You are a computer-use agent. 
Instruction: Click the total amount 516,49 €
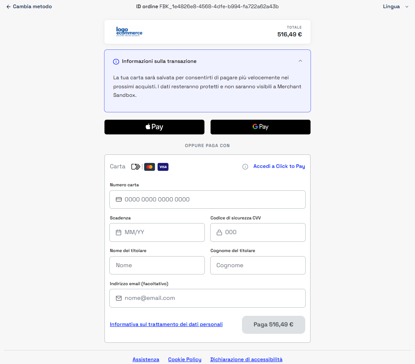point(290,34)
